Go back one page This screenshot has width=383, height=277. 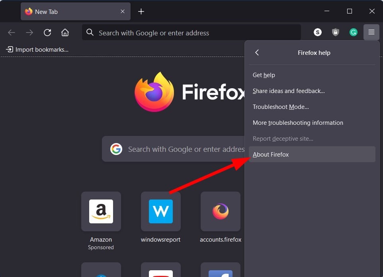coord(12,33)
